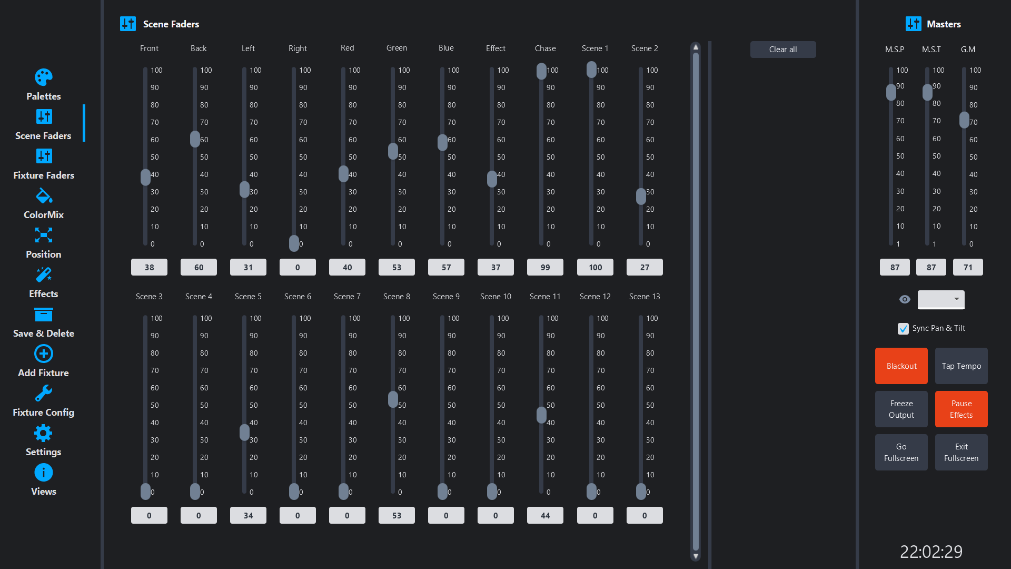Image resolution: width=1011 pixels, height=569 pixels.
Task: Open the Save & Delete panel
Action: (44, 321)
